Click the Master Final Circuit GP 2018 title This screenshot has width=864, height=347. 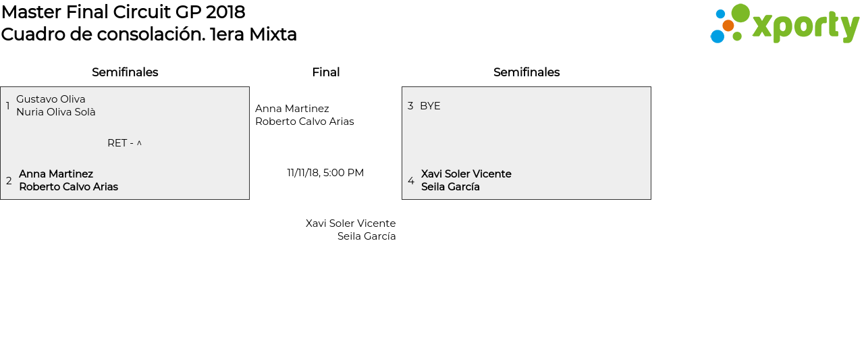pyautogui.click(x=123, y=12)
